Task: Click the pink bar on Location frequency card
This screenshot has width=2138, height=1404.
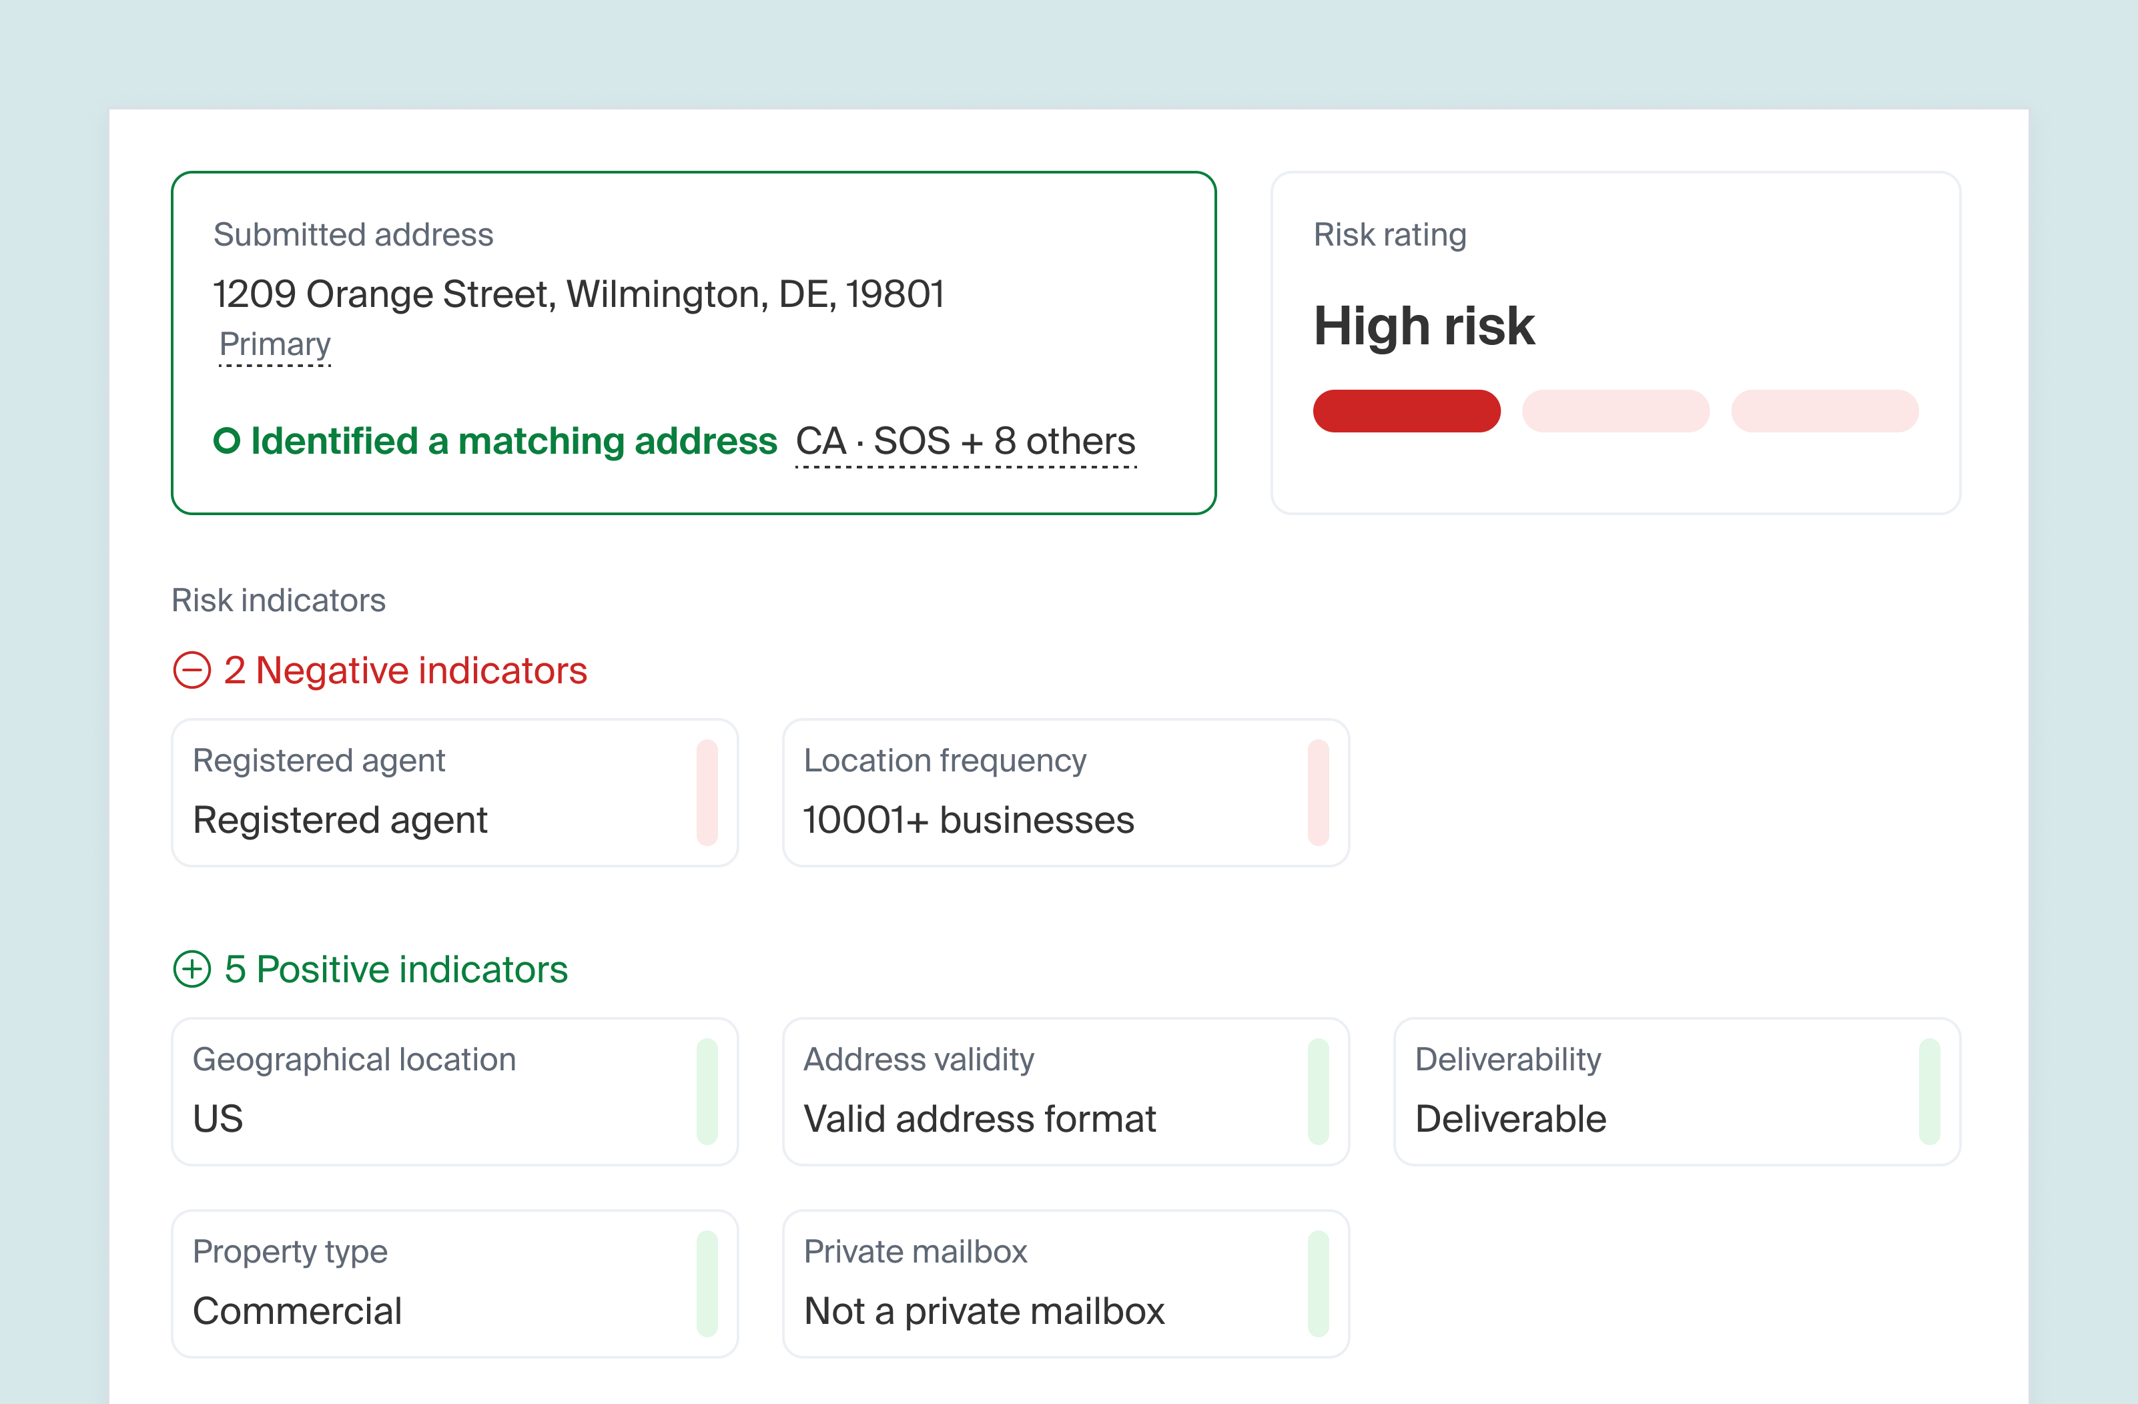Action: tap(1318, 792)
